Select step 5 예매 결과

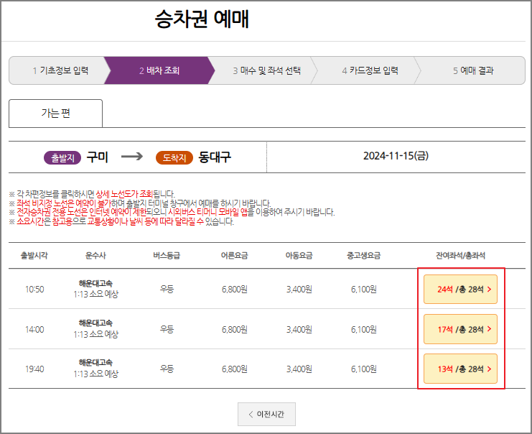point(473,70)
